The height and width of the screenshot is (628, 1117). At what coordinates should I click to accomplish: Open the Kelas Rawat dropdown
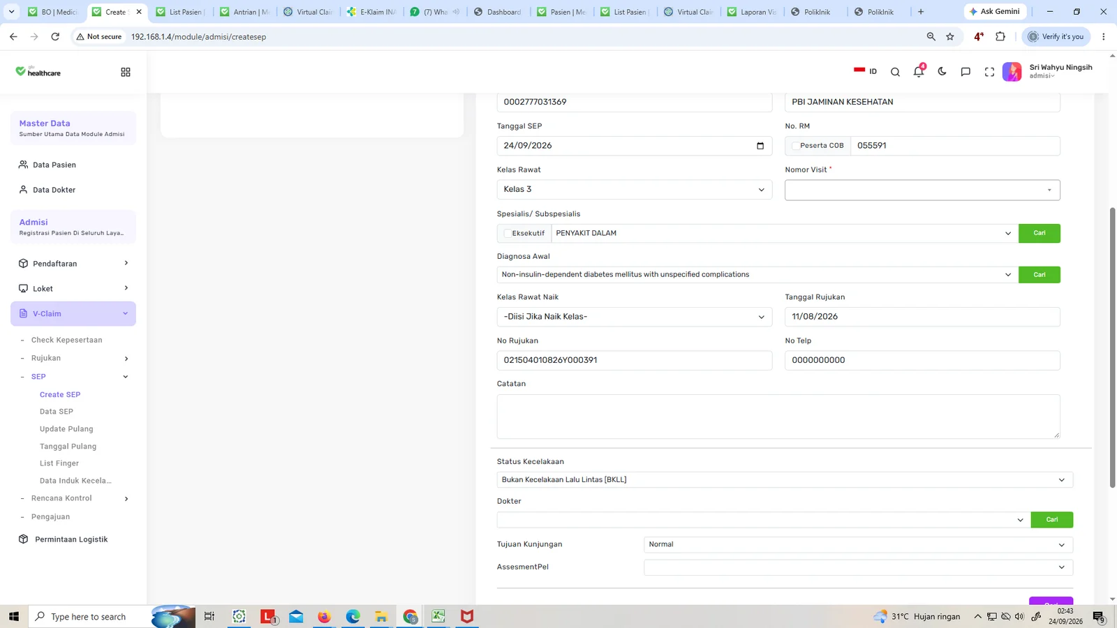point(635,190)
